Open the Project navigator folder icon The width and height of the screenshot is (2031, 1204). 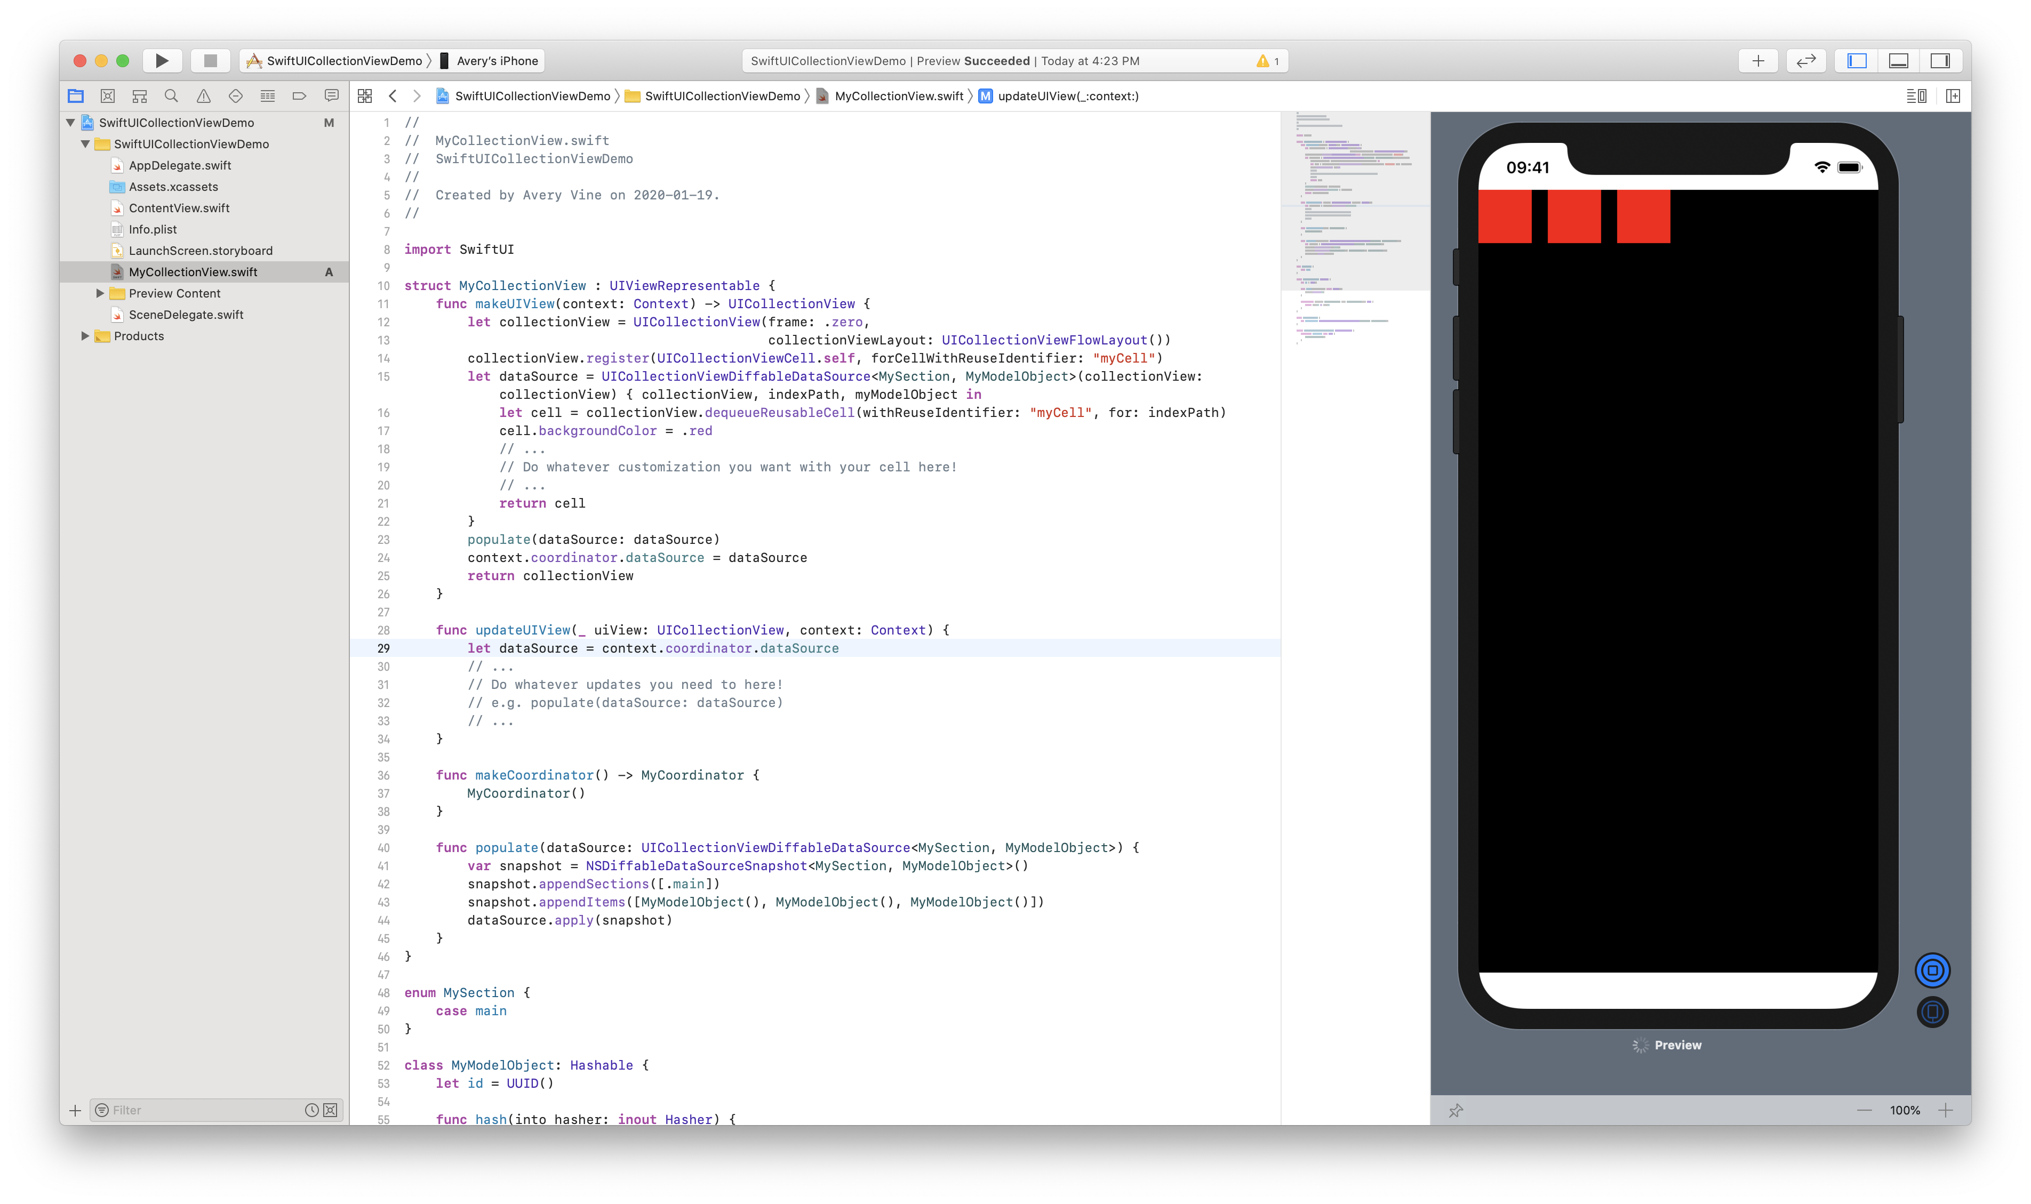[x=75, y=96]
